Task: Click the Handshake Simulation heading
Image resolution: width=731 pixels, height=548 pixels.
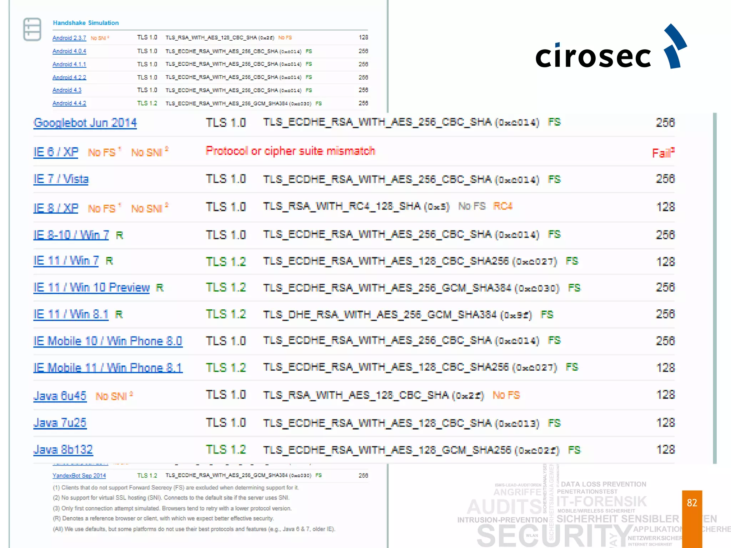Action: point(86,23)
